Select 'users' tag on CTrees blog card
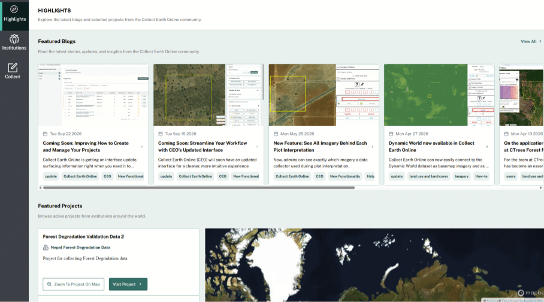544x302 pixels. pyautogui.click(x=510, y=176)
